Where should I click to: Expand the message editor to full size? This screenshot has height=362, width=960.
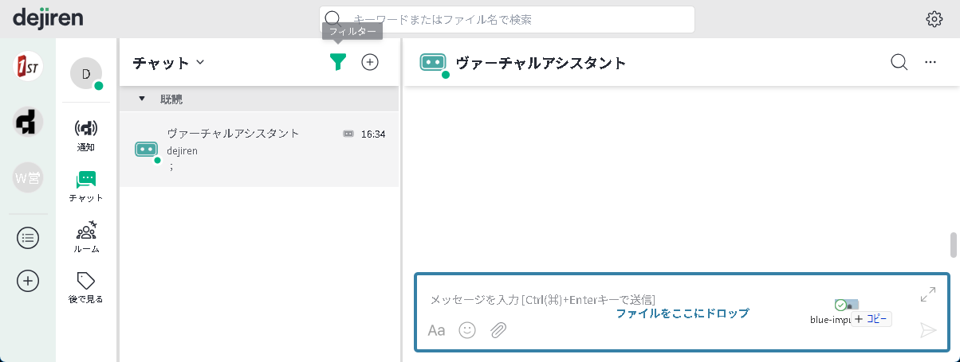927,294
